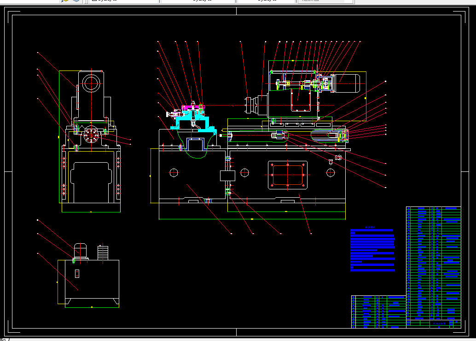
Task: Select the cyan fixture bracket
Action: point(194,122)
